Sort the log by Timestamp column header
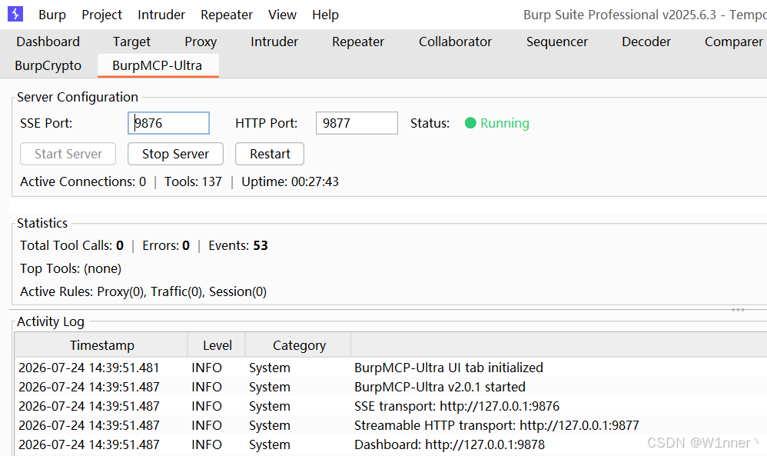Image resolution: width=767 pixels, height=456 pixels. click(x=101, y=345)
